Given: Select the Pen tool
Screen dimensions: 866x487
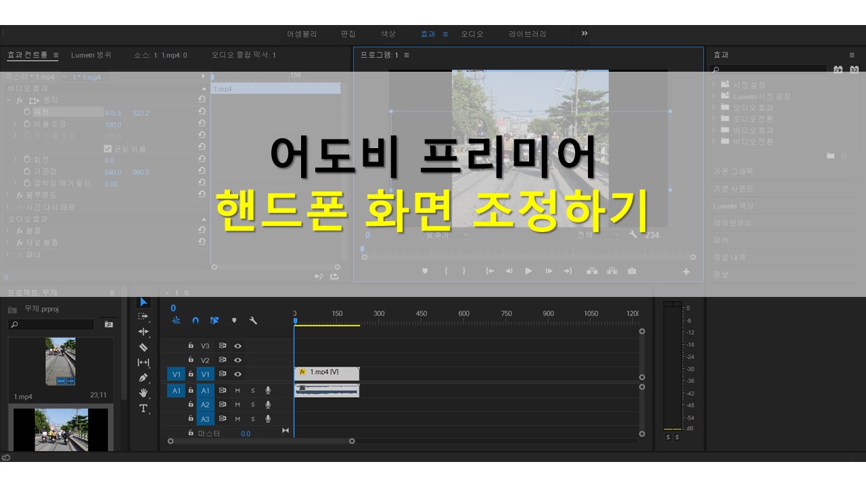Looking at the screenshot, I should pos(143,377).
